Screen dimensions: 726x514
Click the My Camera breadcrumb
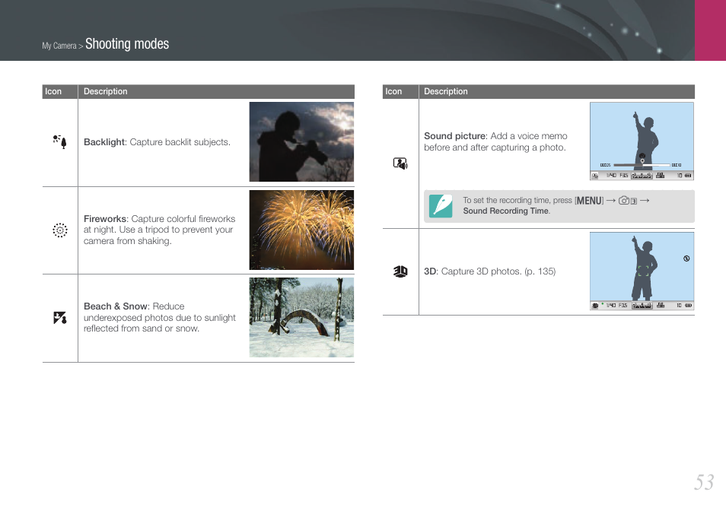(x=59, y=46)
